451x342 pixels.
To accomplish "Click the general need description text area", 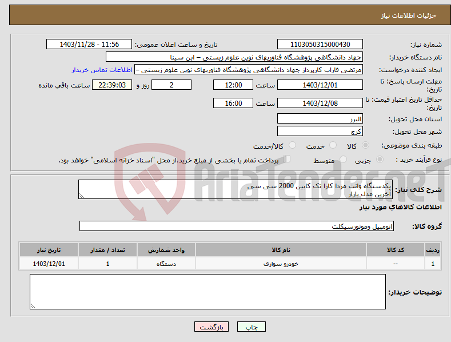I will 236,189.
